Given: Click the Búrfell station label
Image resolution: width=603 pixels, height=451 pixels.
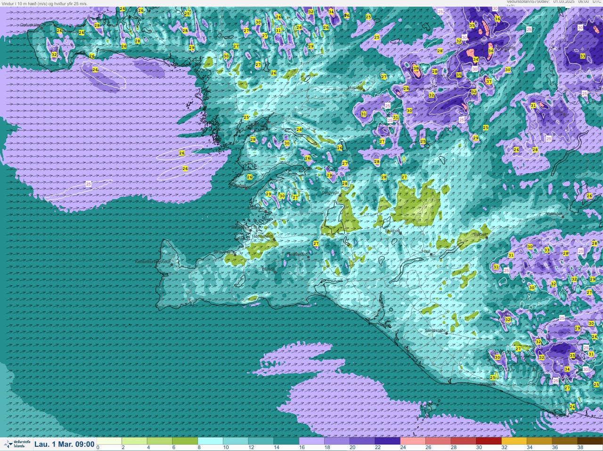Looking at the screenshot, I should [x=480, y=234].
